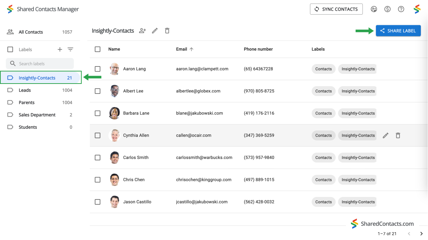Click the search magnifier icon in labels
The height and width of the screenshot is (240, 428).
(13, 64)
